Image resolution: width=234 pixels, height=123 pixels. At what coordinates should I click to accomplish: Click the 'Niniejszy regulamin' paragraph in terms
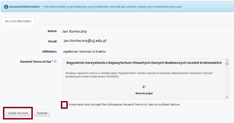coord(139,75)
